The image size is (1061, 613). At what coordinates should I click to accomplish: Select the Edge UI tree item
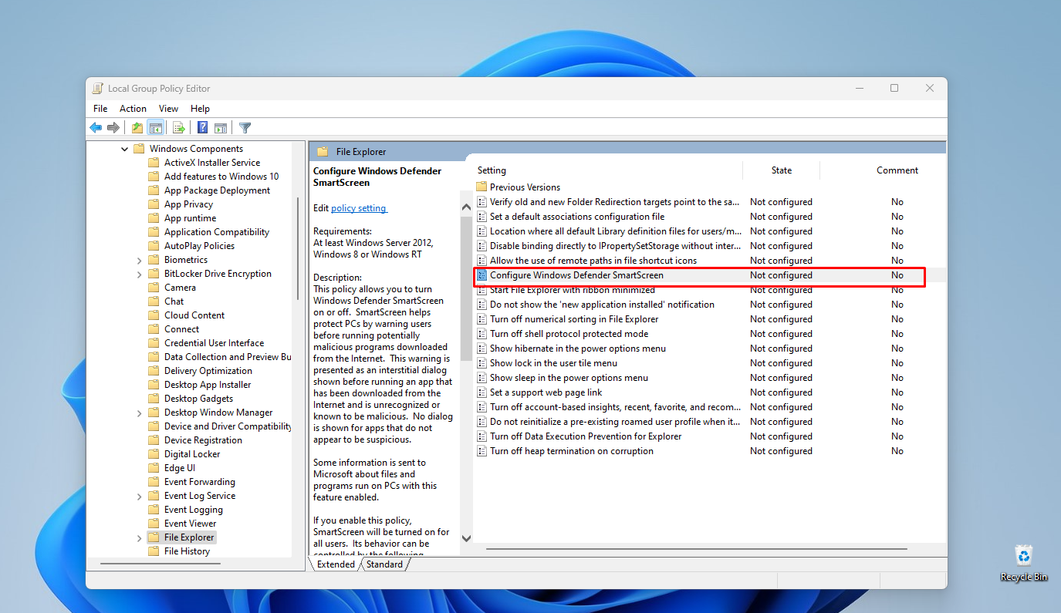[x=180, y=468]
